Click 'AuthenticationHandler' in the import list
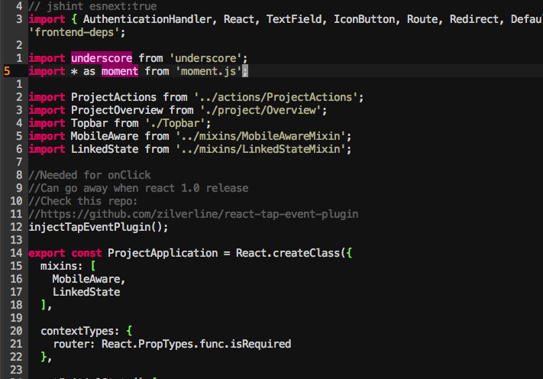 tap(147, 19)
